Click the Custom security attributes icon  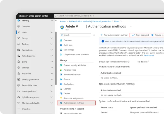[x=61, y=65]
